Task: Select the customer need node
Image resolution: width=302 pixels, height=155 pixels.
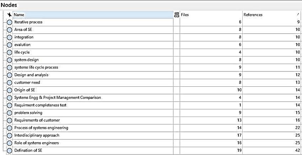Action: tap(27, 82)
